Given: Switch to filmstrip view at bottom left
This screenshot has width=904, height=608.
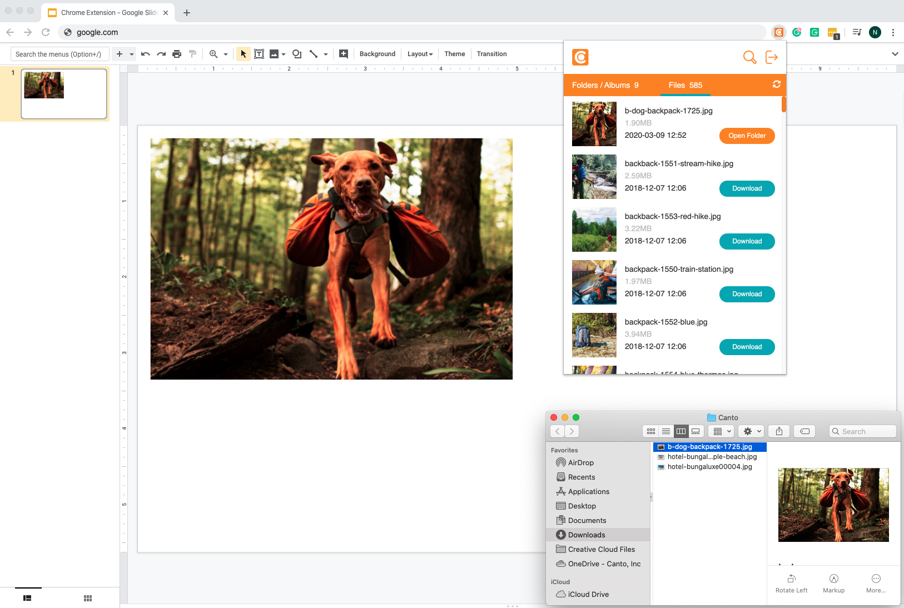Looking at the screenshot, I should click(x=27, y=598).
